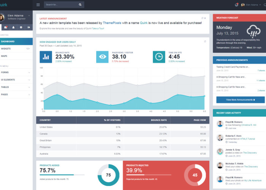Toggle the hamburger menu icon
This screenshot has width=266, height=190.
(38, 5)
